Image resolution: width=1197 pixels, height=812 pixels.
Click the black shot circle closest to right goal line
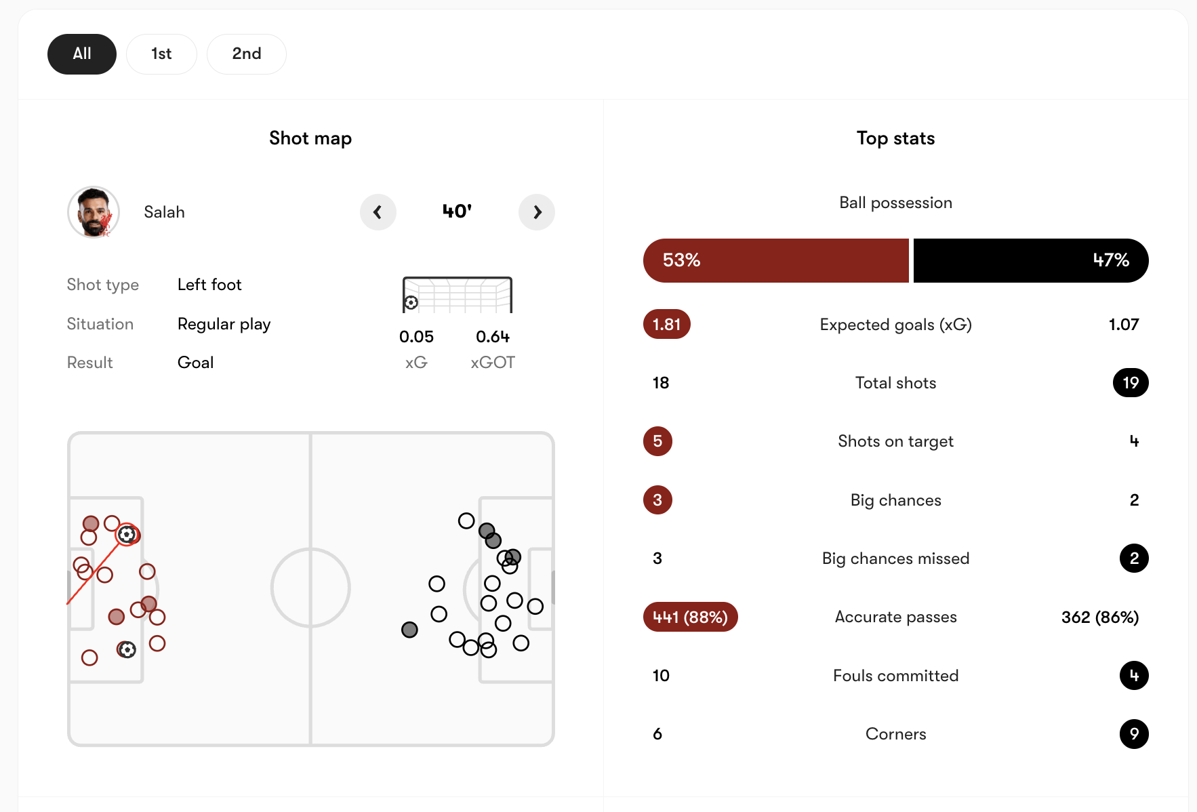point(535,607)
